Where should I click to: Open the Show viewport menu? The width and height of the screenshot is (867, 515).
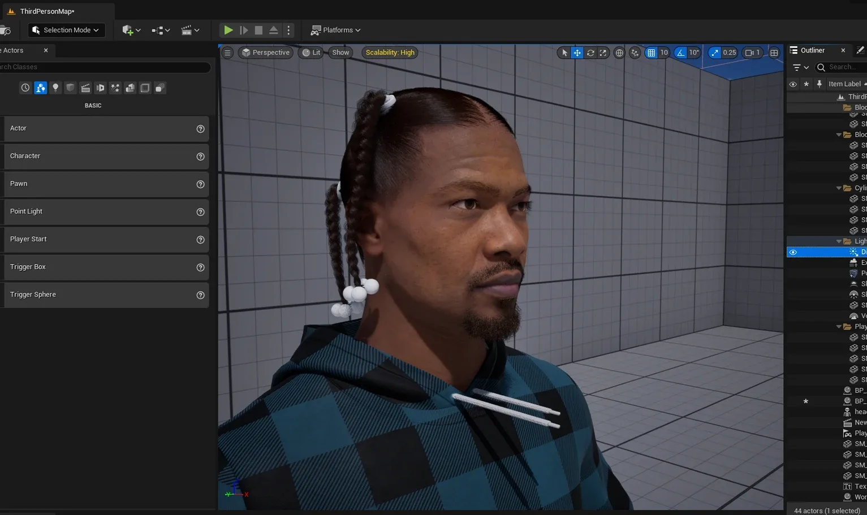pyautogui.click(x=340, y=53)
